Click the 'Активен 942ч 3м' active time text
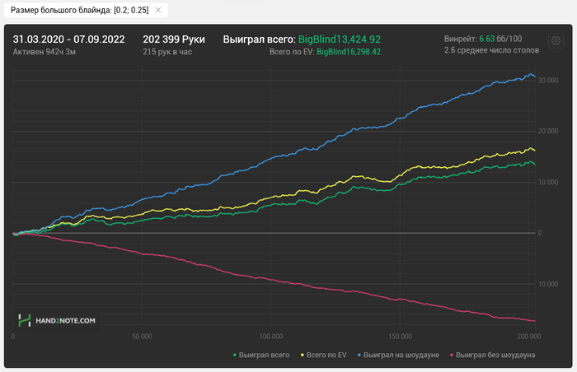The height and width of the screenshot is (372, 577). (x=45, y=52)
